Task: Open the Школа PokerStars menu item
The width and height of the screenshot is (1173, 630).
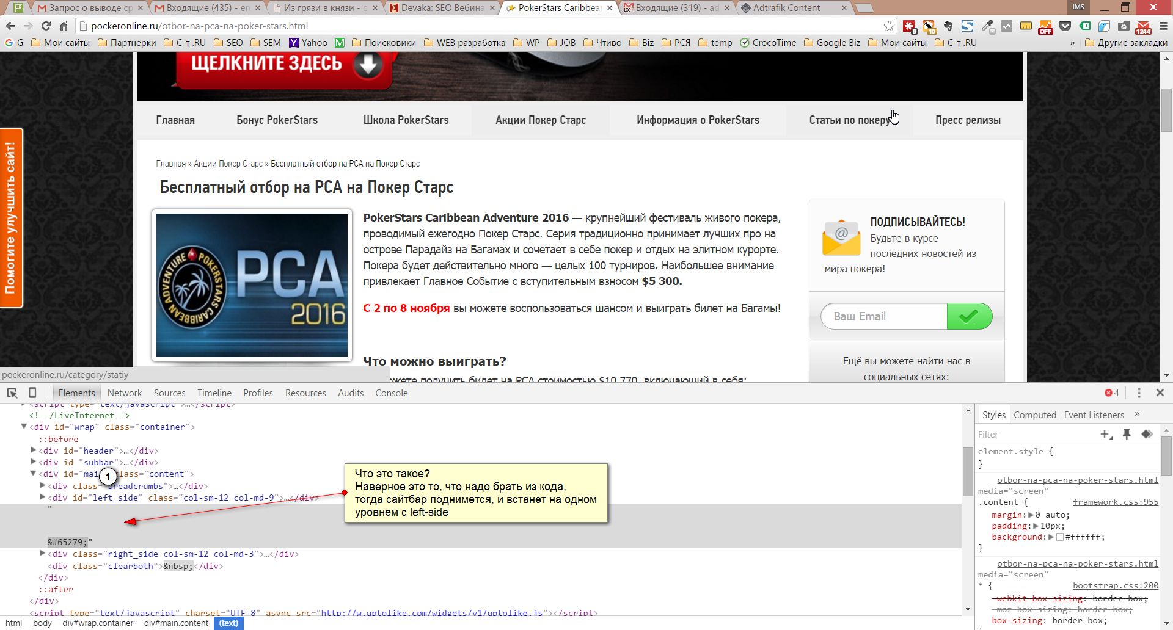Action: 406,120
